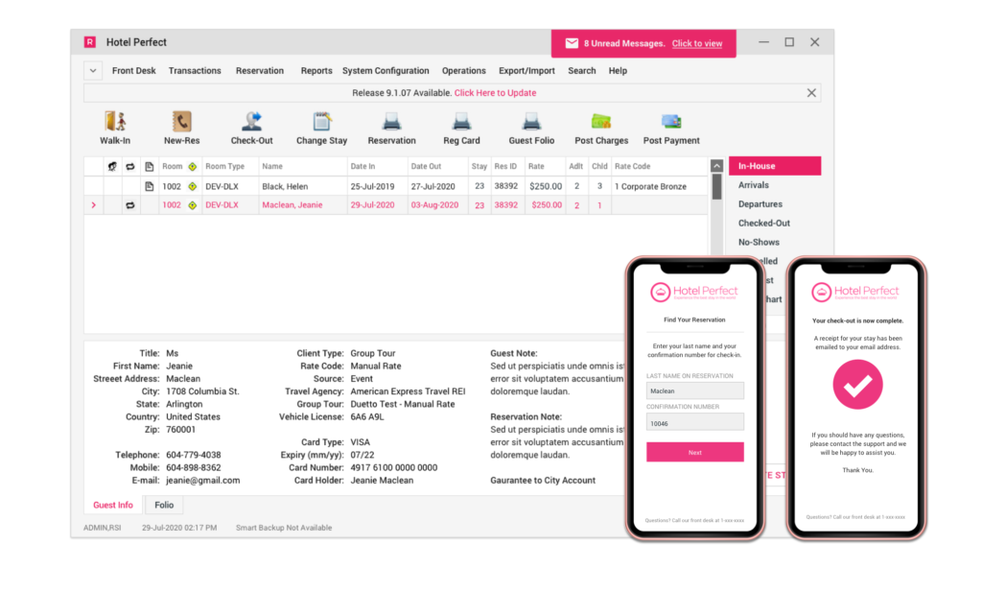Open the Walk-In toolbar icon

pos(115,122)
